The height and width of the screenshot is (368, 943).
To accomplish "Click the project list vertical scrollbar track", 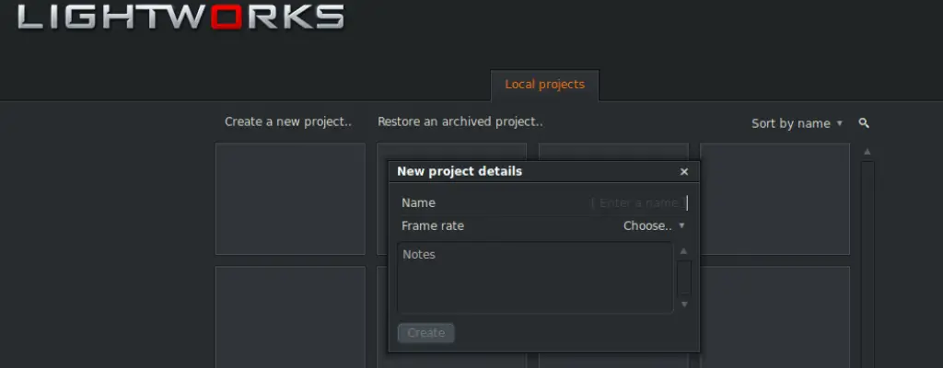I will (x=867, y=267).
